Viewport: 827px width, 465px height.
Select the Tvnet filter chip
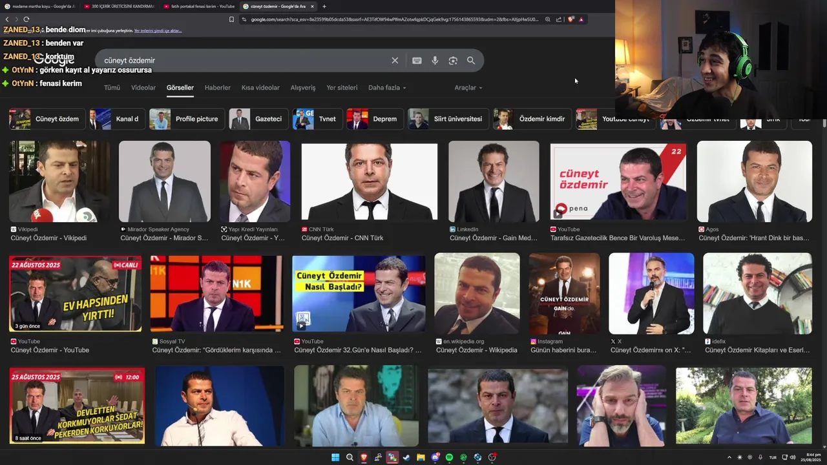tap(317, 119)
